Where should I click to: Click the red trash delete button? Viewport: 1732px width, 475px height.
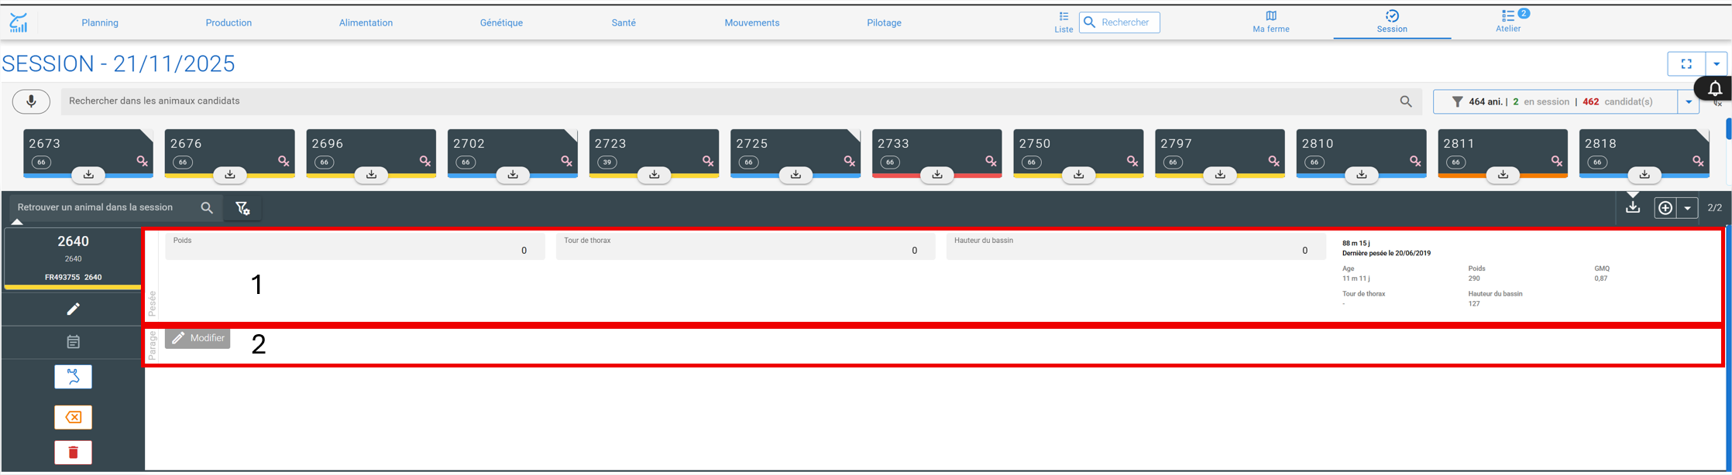(74, 453)
